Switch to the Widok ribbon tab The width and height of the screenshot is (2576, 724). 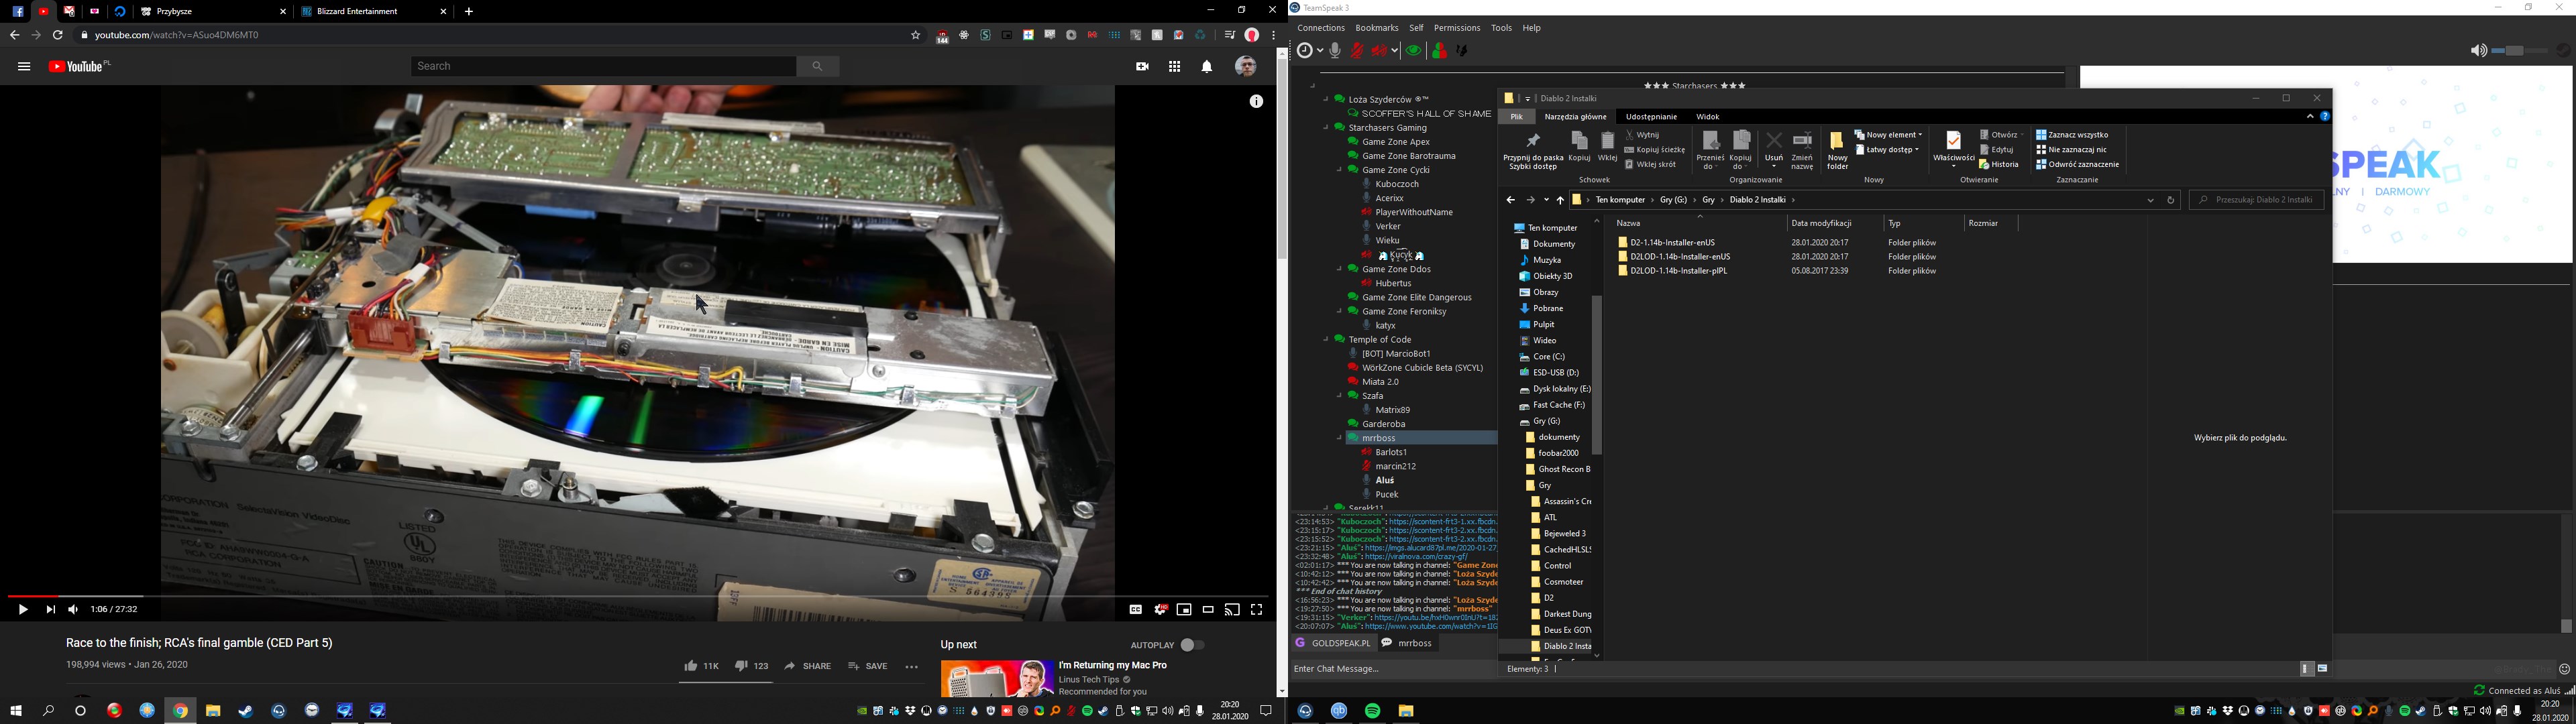[1707, 117]
